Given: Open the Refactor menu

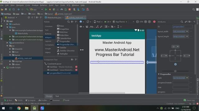Looking at the screenshot, I should (x=44, y=5).
